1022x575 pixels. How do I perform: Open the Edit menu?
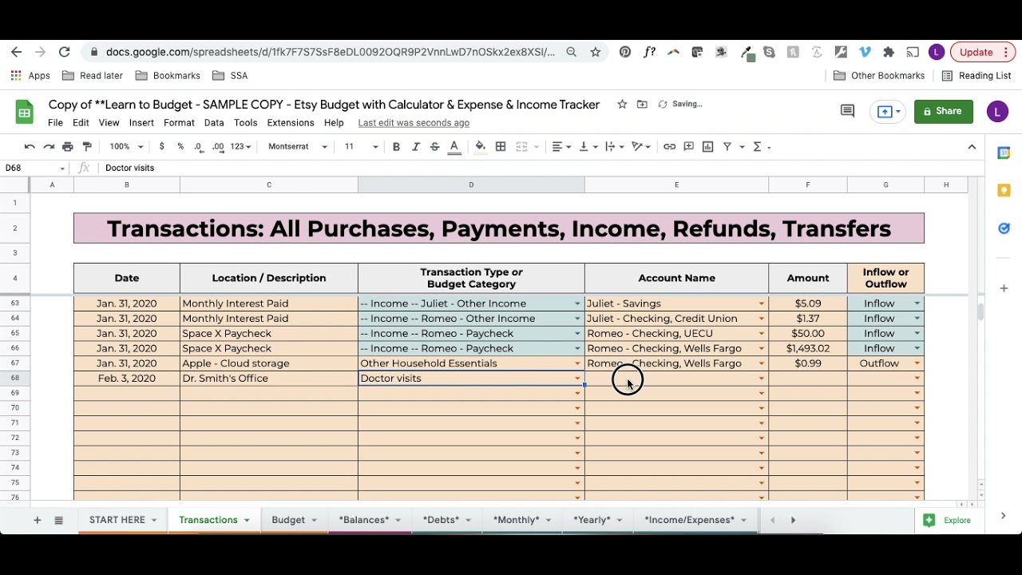coord(81,123)
